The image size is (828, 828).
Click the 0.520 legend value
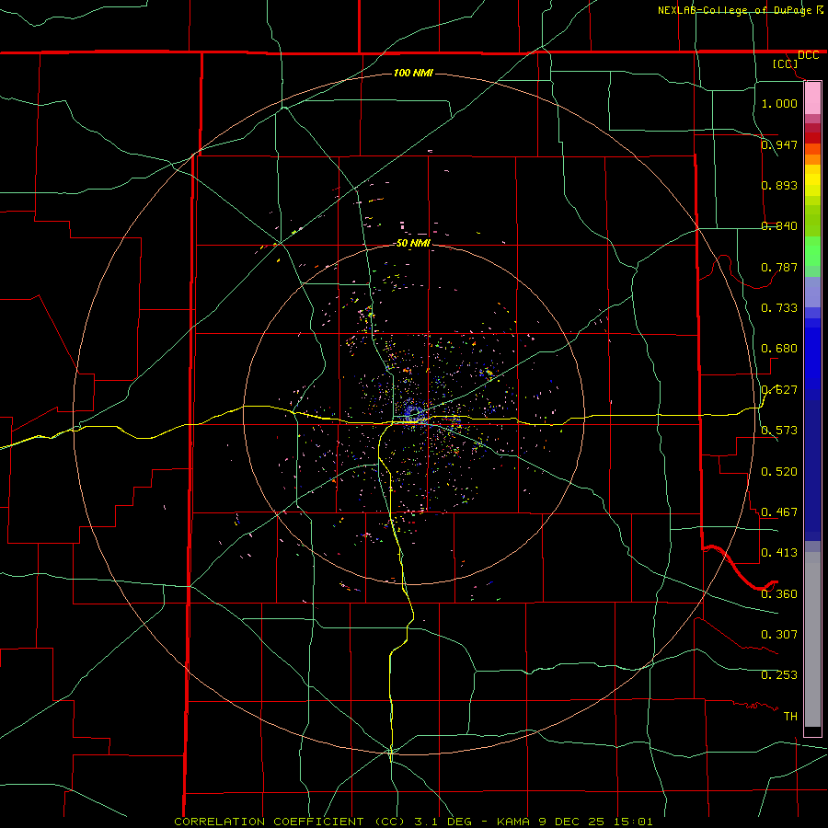[x=779, y=472]
